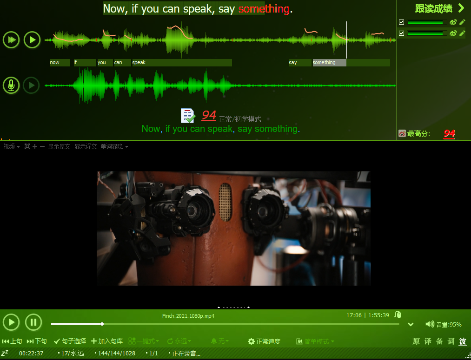The width and height of the screenshot is (471, 360).
Task: Expand the 单词显隐 dropdown
Action: click(114, 146)
